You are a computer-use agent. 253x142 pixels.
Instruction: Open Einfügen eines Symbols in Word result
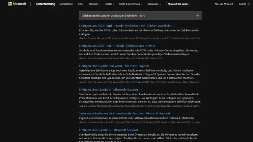point(114,66)
